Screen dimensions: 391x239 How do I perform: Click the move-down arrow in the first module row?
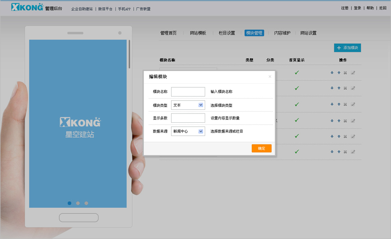coord(332,73)
